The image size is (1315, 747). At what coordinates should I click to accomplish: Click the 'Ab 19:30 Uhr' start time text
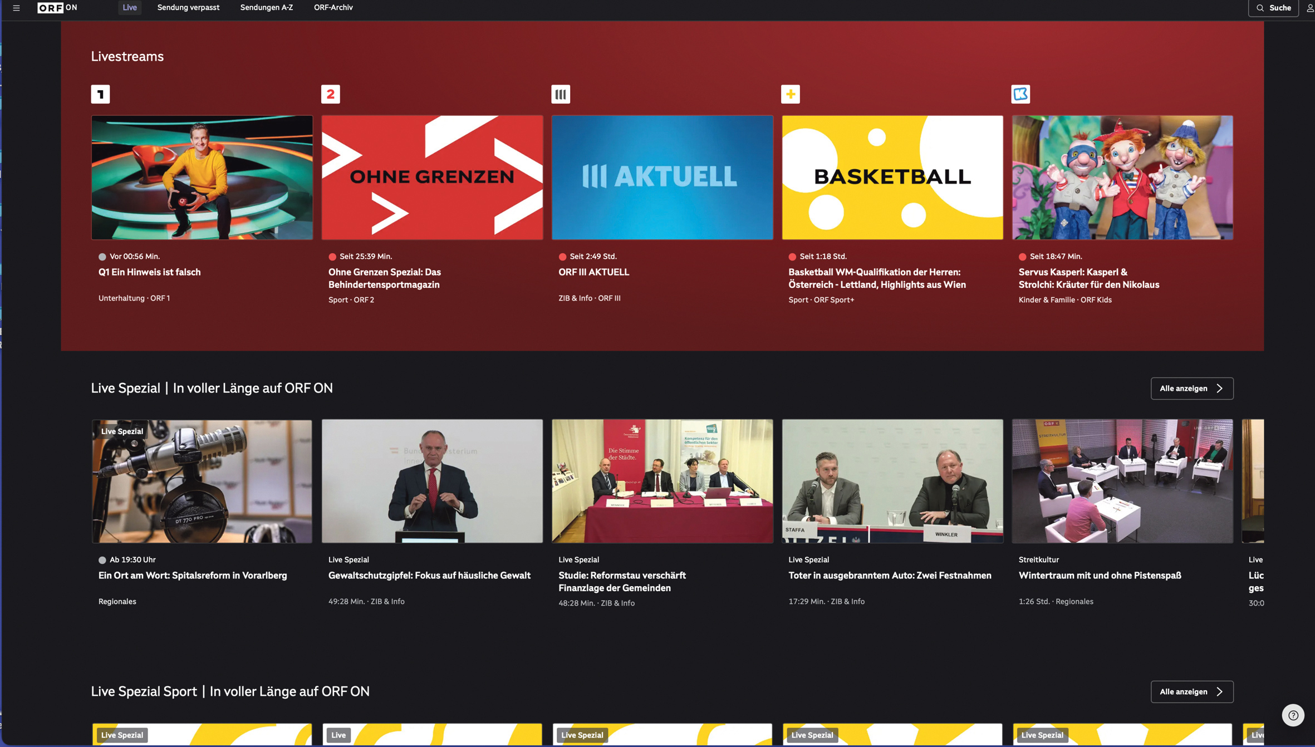[x=133, y=560]
